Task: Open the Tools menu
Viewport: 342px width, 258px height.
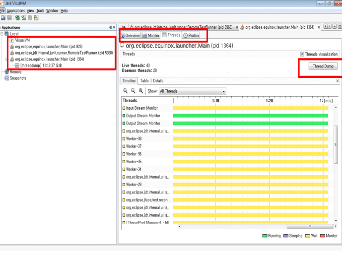Action: coord(40,10)
